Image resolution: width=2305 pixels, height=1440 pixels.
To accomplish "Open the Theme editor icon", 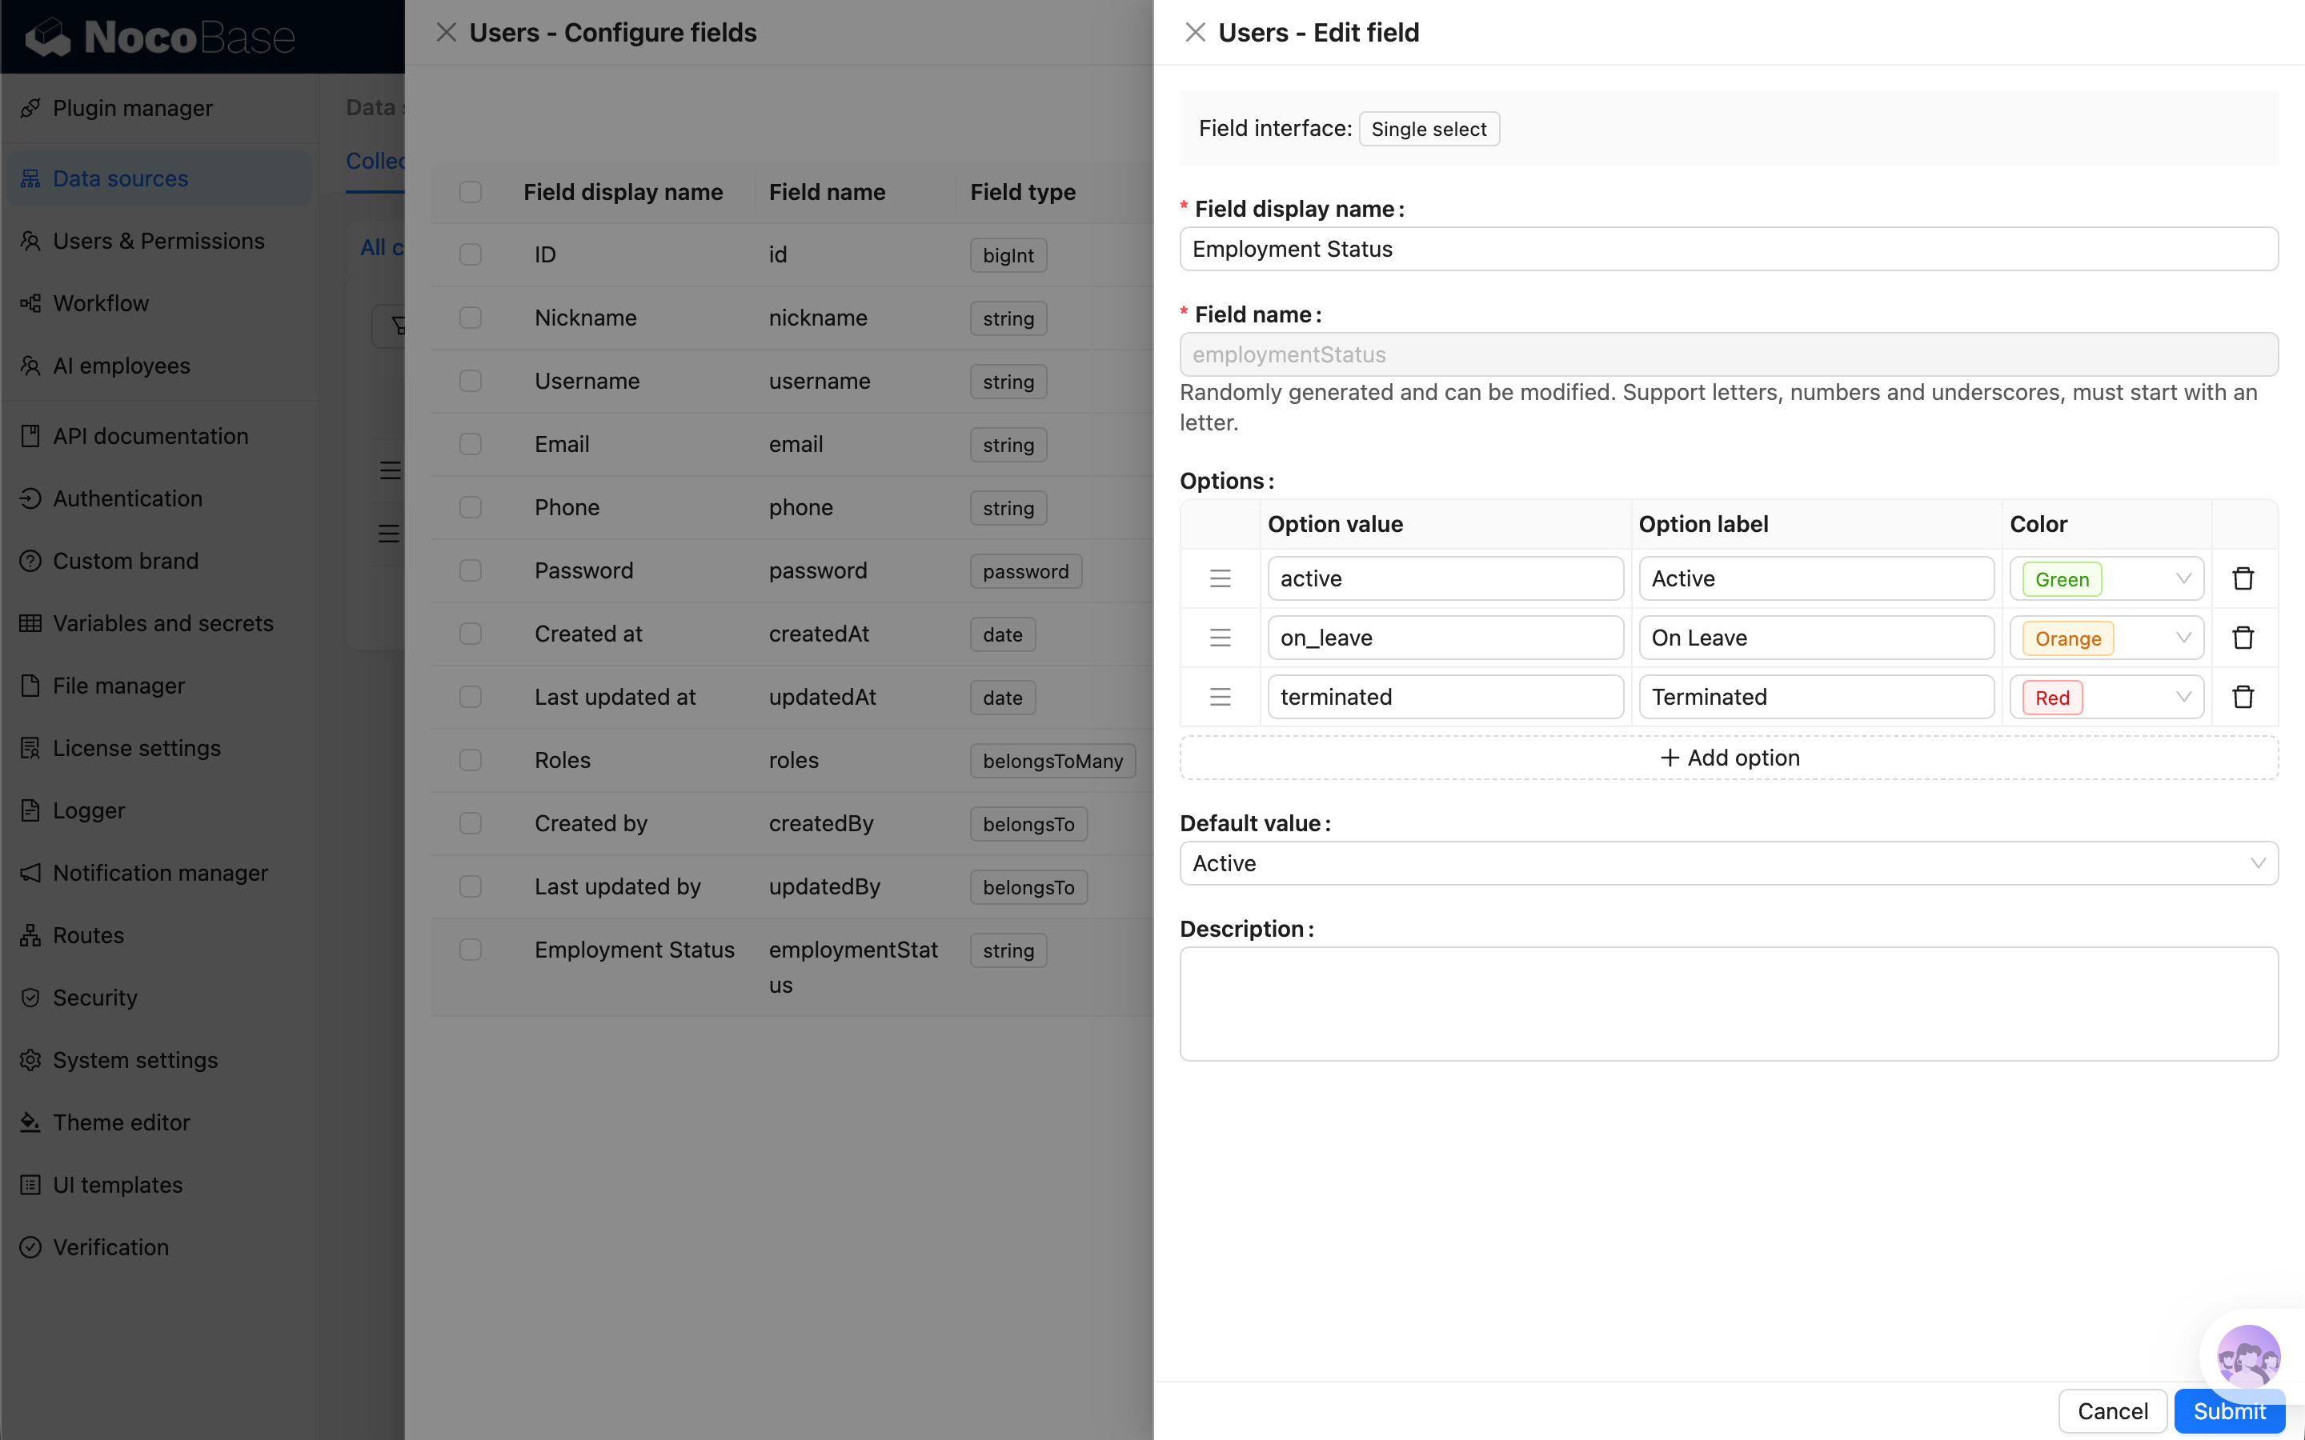I will [31, 1122].
